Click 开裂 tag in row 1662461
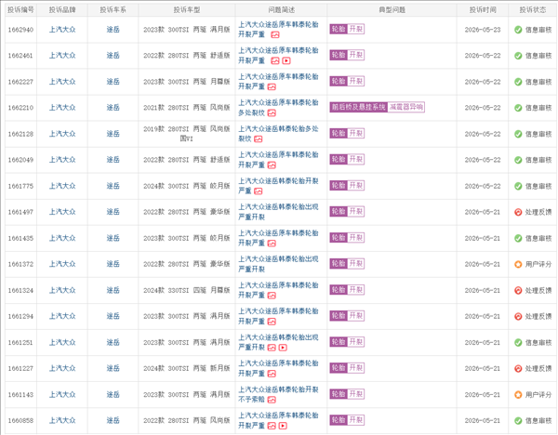This screenshot has width=558, height=435. click(355, 55)
